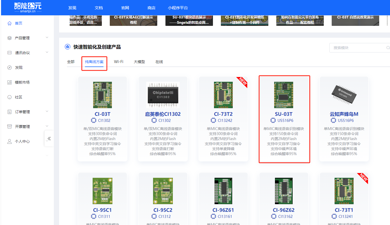Expand the 订单管理 menu chevron

(47, 112)
